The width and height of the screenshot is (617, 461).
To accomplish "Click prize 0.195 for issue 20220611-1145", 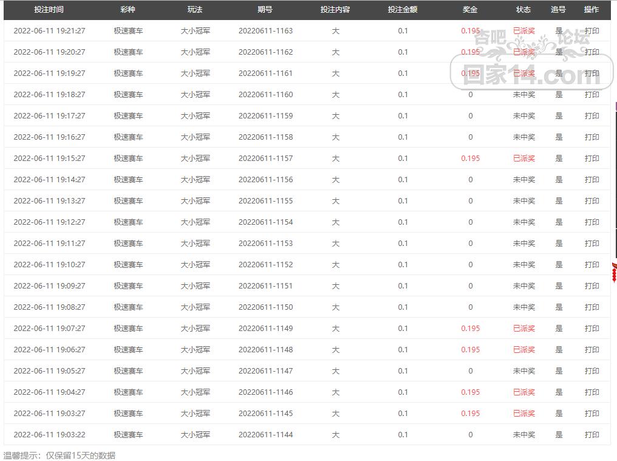I will point(470,414).
